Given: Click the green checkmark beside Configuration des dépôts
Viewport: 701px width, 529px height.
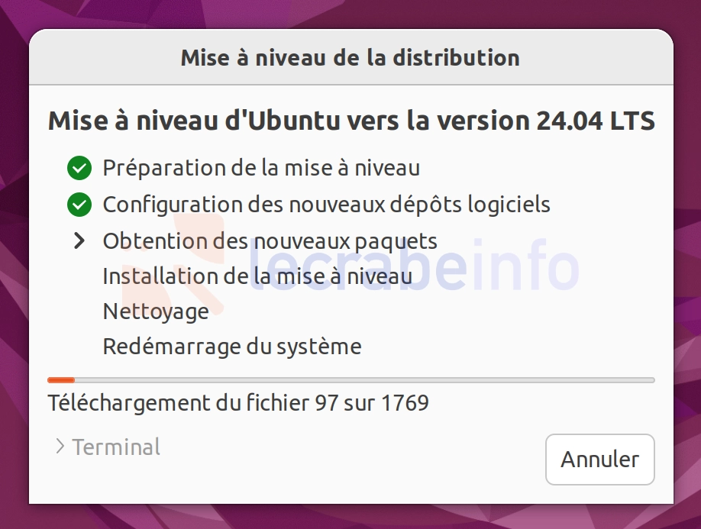Looking at the screenshot, I should click(x=79, y=205).
